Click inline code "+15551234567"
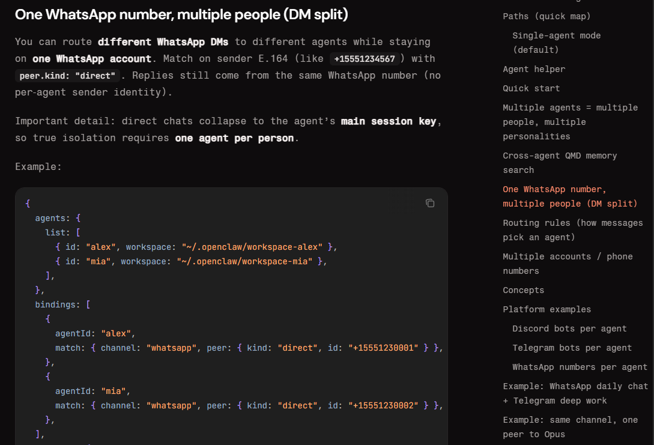Viewport: 654px width, 445px height. 365,59
